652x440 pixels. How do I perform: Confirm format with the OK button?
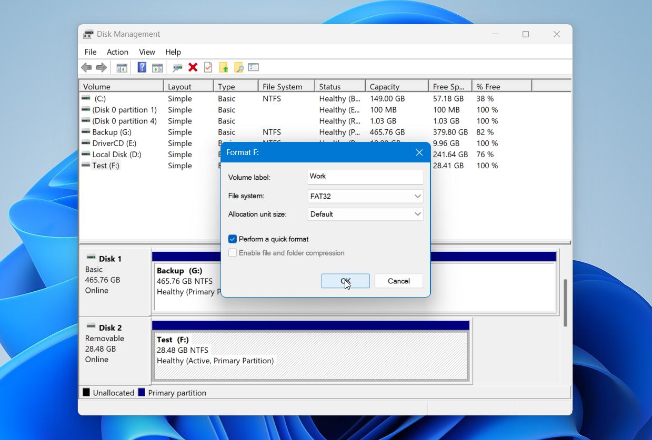(345, 281)
